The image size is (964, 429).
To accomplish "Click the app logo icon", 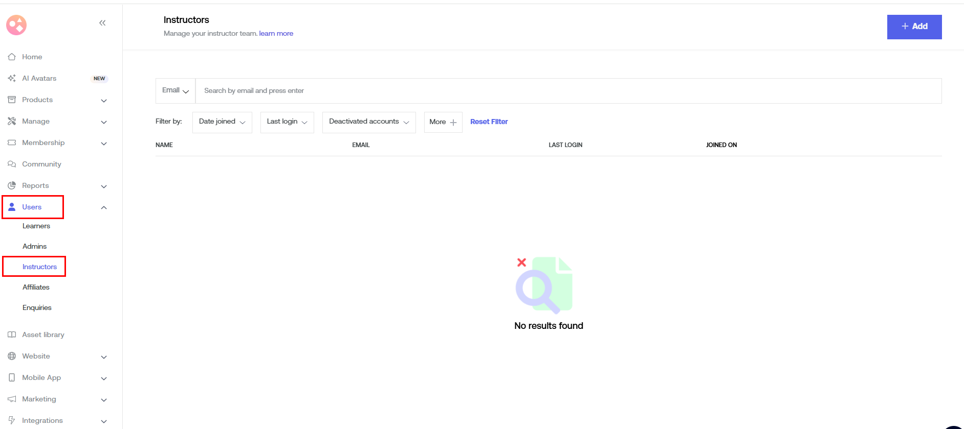I will coord(16,25).
